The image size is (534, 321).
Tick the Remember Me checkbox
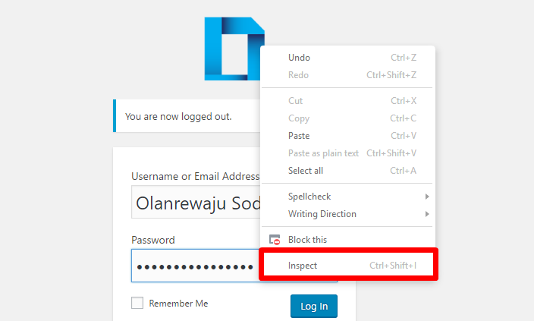(x=137, y=303)
